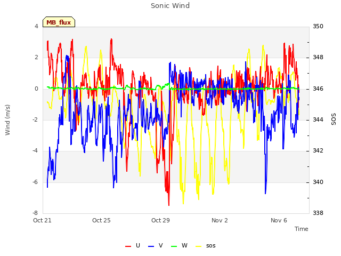The width and height of the screenshot is (341, 256).
Task: Click the Oct 29 tick label
Action: pos(160,220)
